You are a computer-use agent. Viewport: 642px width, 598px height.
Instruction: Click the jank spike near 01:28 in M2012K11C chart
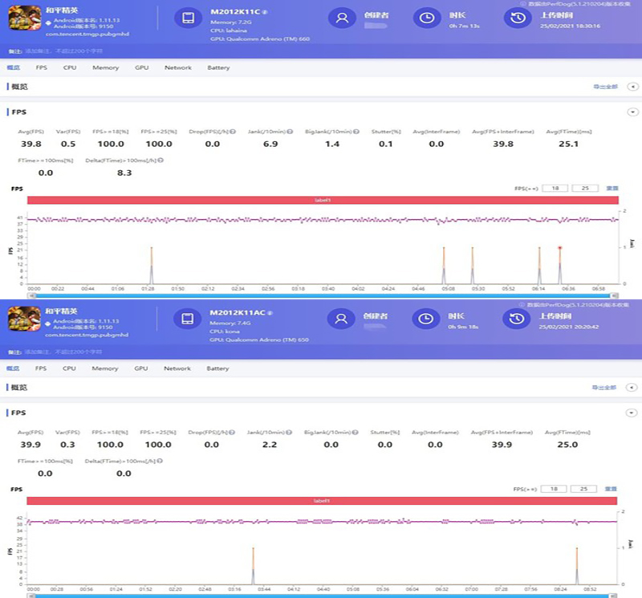point(152,266)
